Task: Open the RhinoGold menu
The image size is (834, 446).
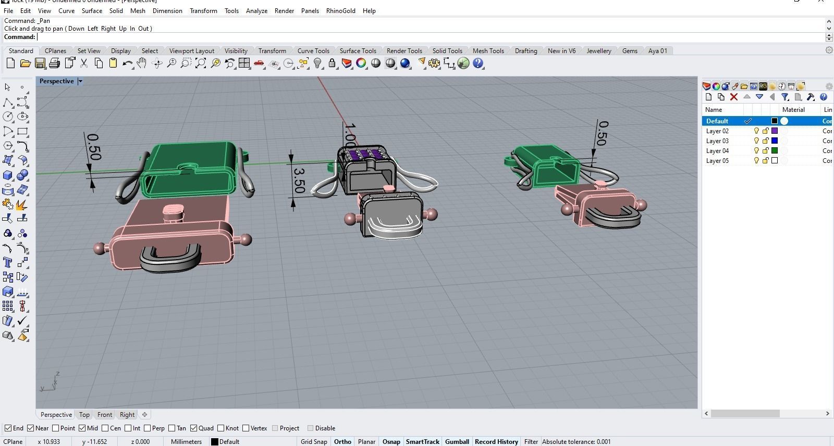Action: 341,10
